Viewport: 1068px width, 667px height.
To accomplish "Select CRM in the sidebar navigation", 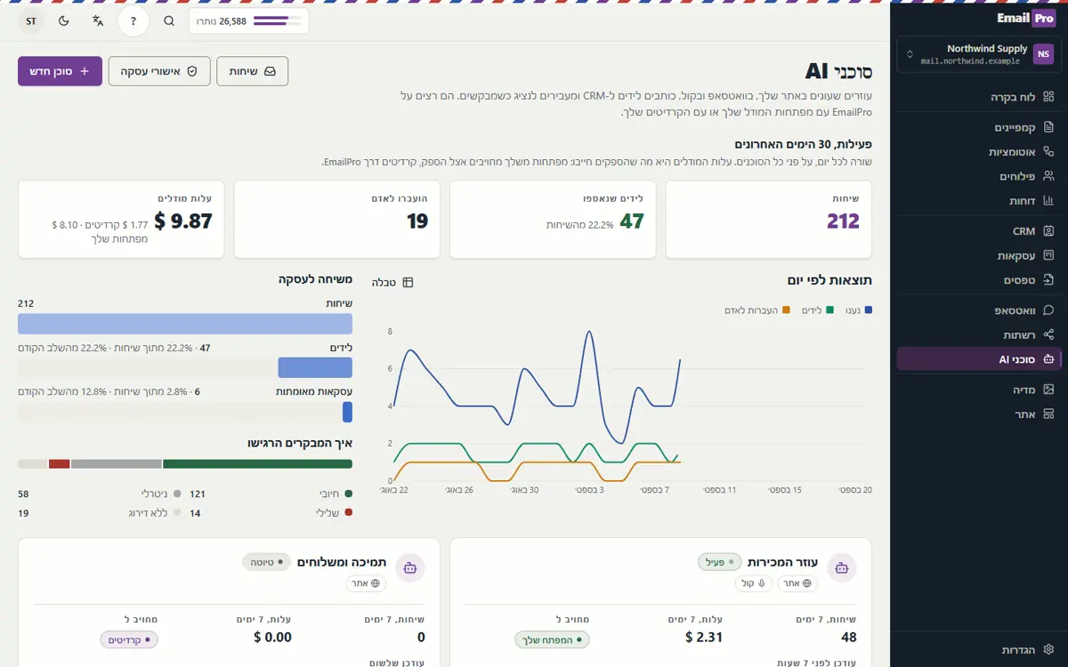I will (979, 231).
